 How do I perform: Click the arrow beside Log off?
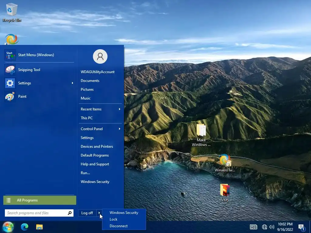pyautogui.click(x=99, y=213)
